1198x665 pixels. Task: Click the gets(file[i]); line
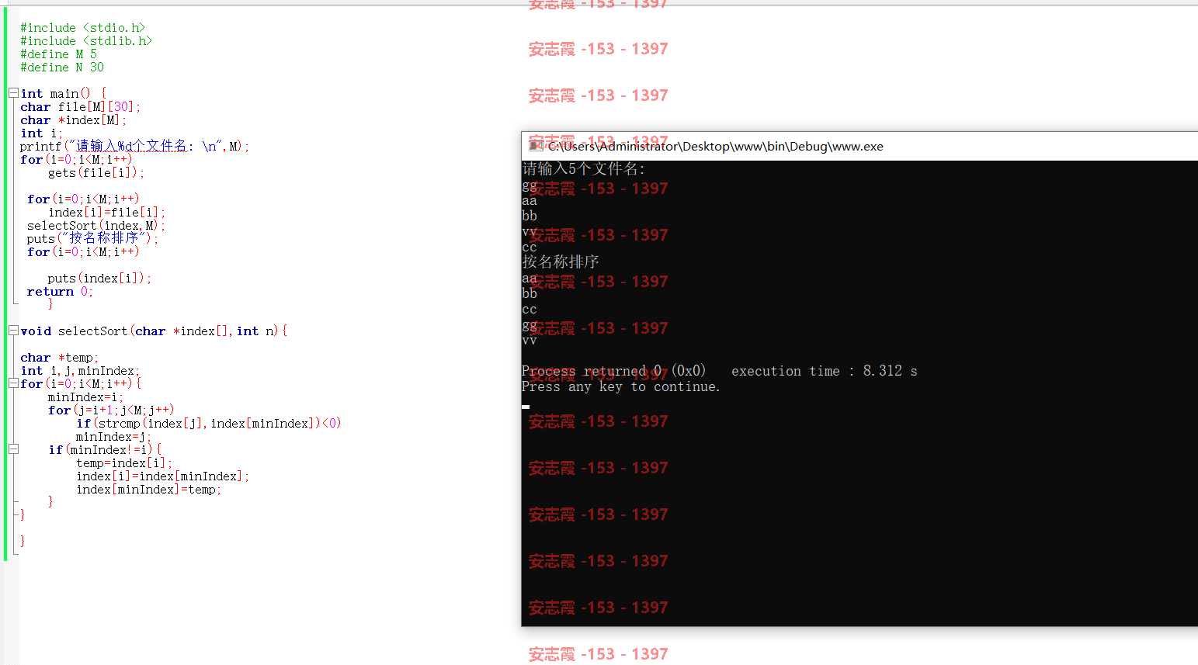96,173
